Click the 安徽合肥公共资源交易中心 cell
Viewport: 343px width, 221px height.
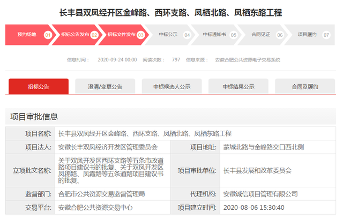[x=113, y=208]
